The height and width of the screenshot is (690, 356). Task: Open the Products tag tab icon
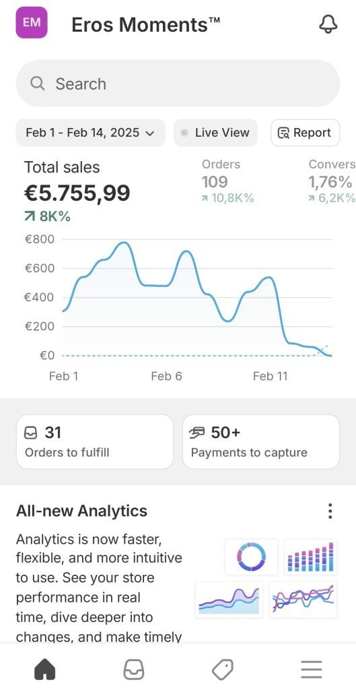223,670
